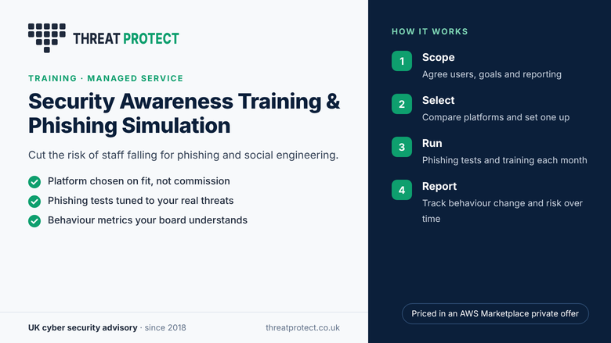Image resolution: width=611 pixels, height=343 pixels.
Task: Click the HOW IT WORKS heading
Action: (x=430, y=31)
